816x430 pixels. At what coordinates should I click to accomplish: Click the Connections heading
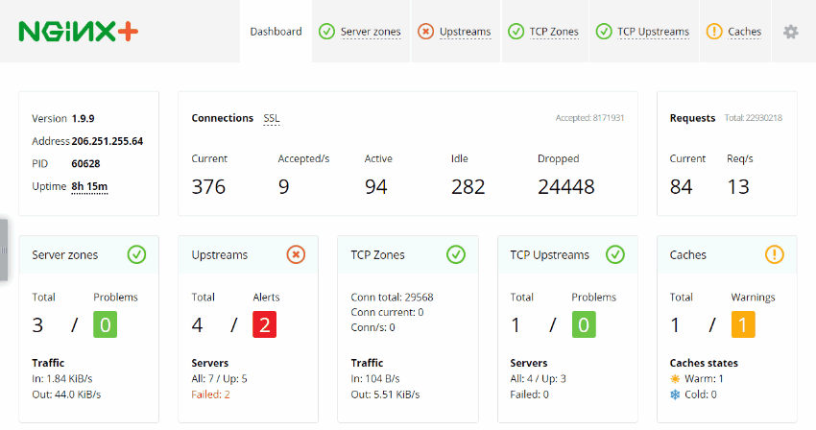point(222,118)
